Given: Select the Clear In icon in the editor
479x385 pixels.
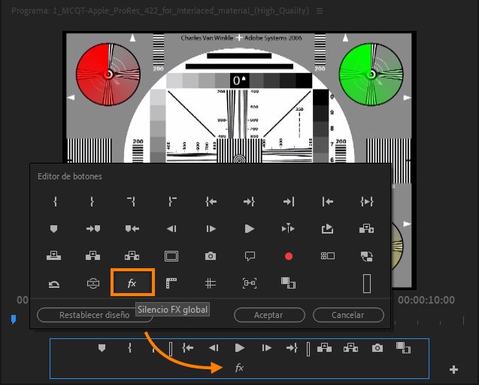Looking at the screenshot, I should point(132,202).
